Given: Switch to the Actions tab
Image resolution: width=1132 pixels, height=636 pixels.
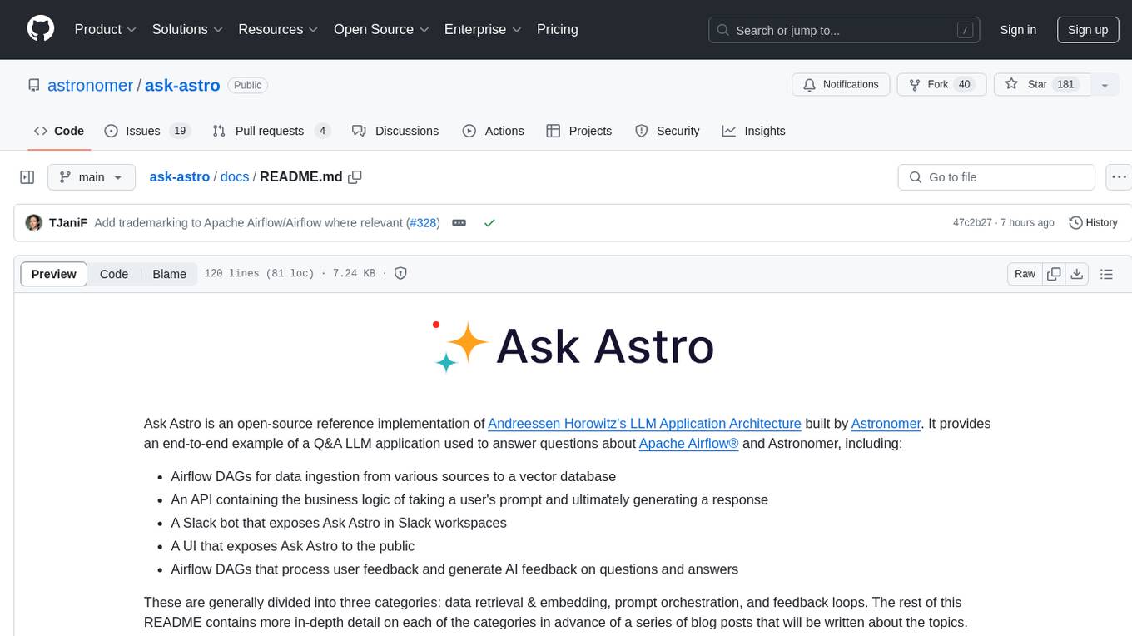Looking at the screenshot, I should click(493, 131).
